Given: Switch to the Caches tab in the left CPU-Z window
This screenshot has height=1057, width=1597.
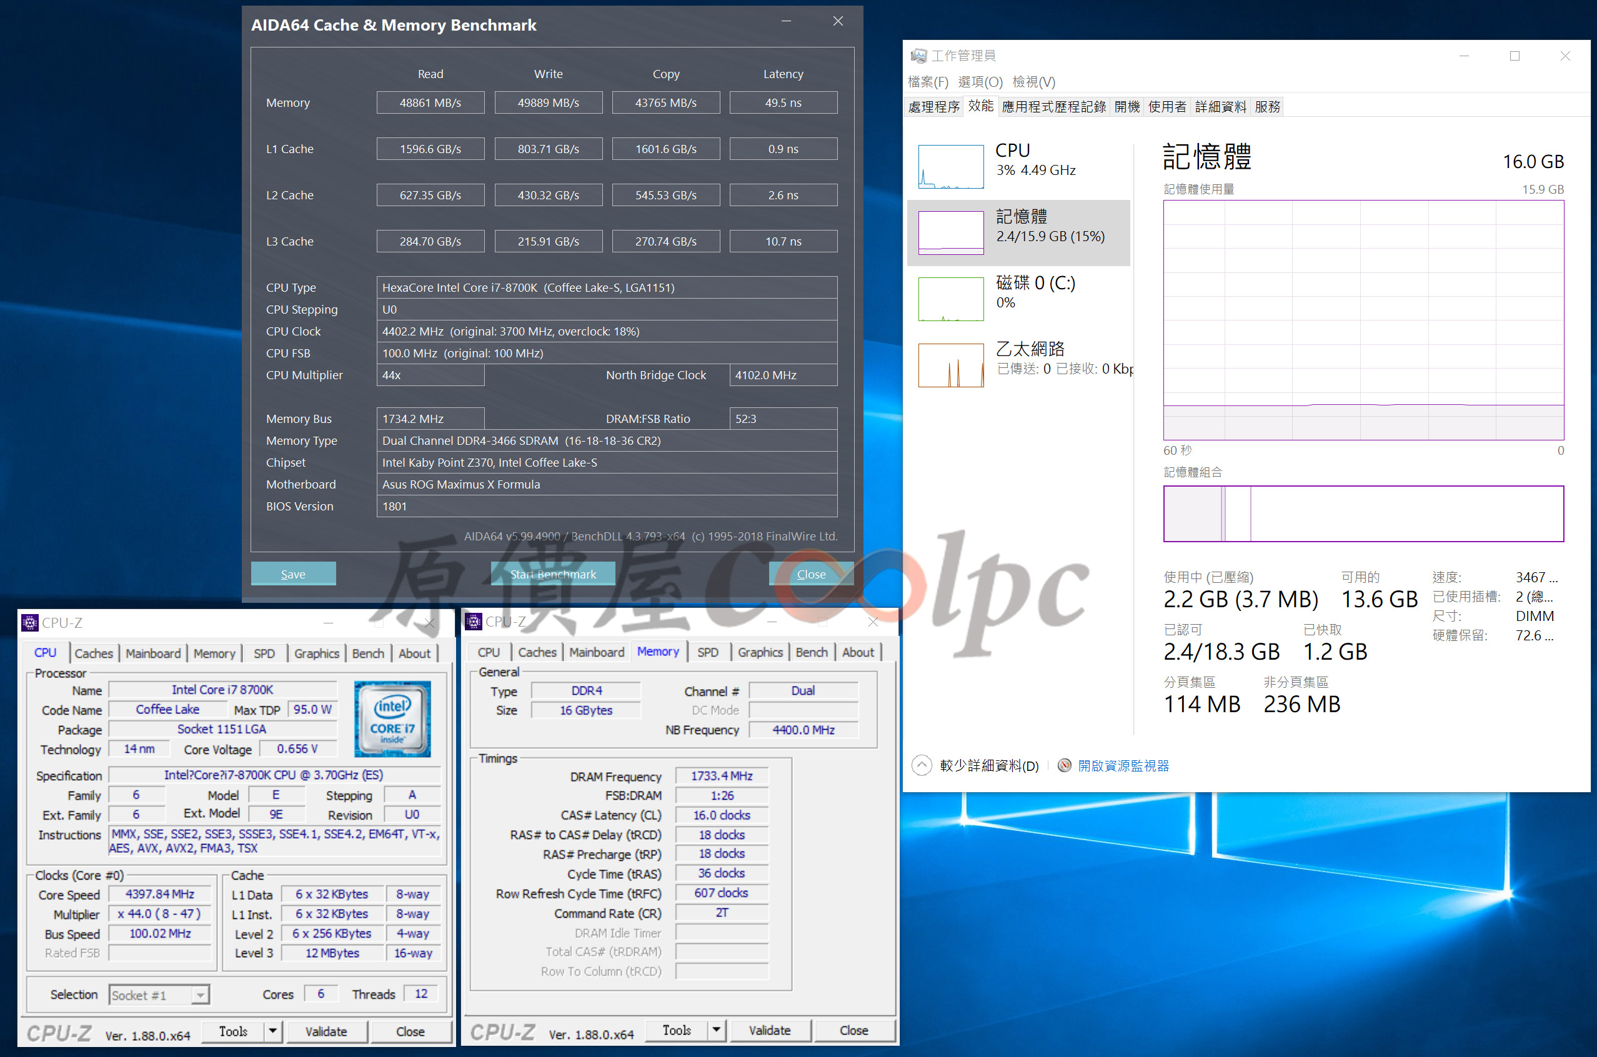Looking at the screenshot, I should [x=94, y=653].
